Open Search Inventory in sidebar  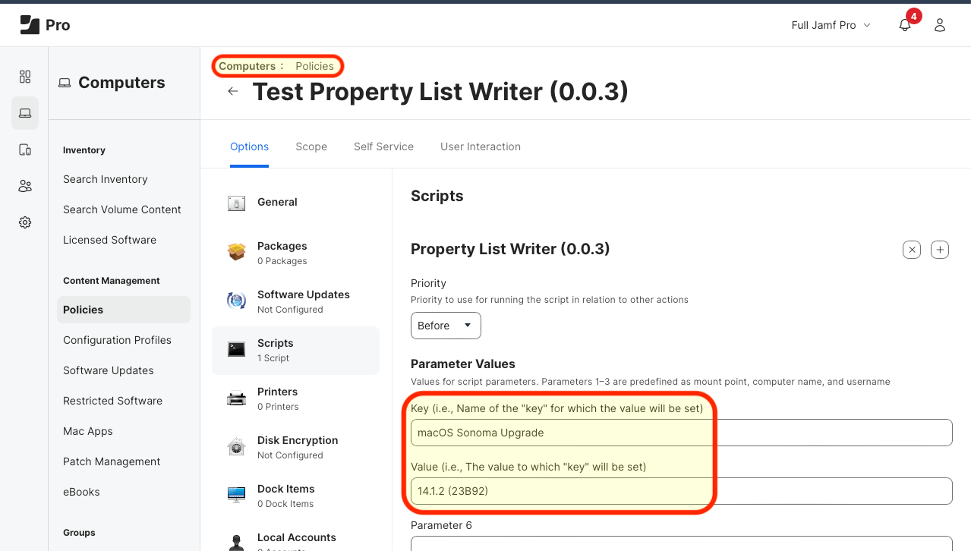pyautogui.click(x=106, y=179)
